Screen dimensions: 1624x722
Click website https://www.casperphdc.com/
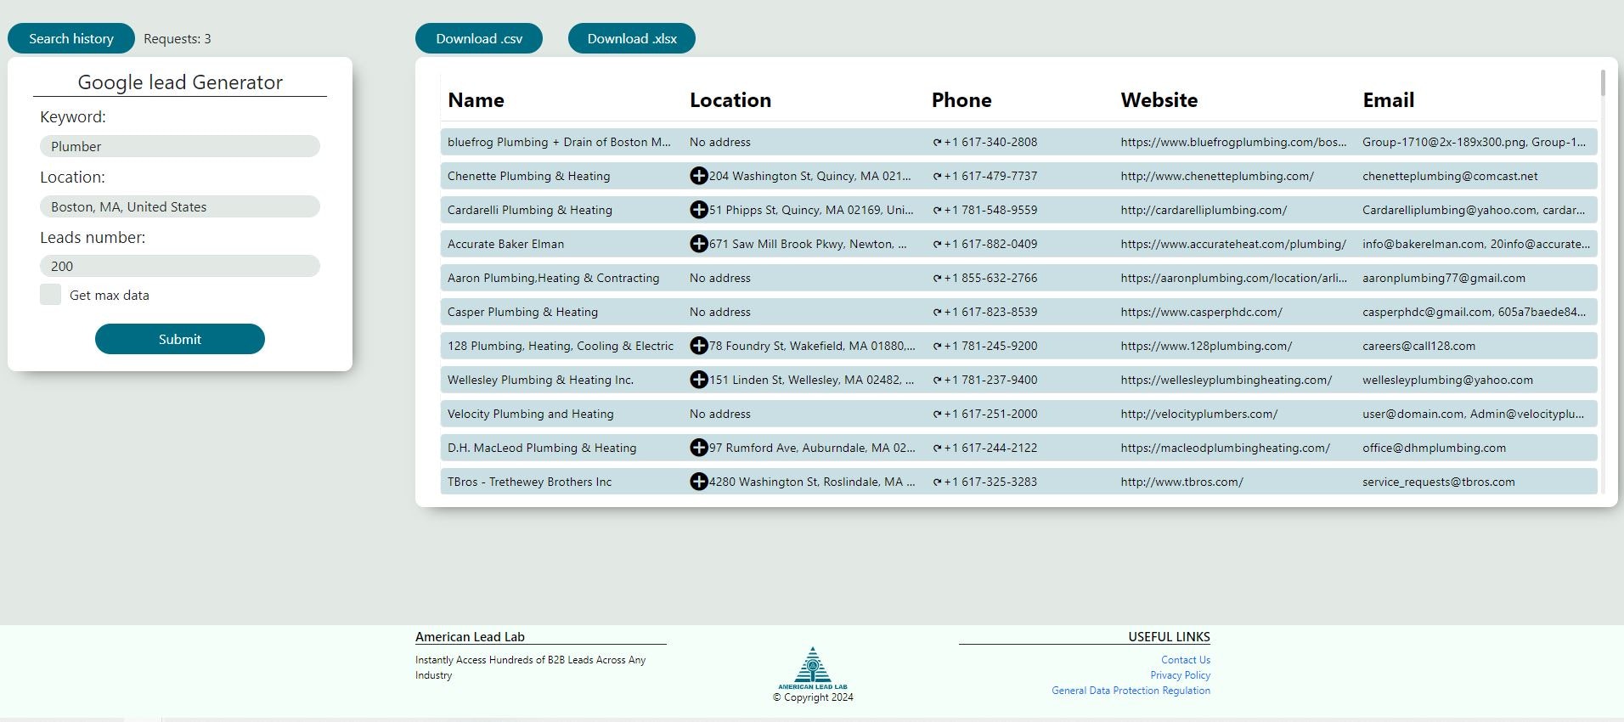(1201, 312)
